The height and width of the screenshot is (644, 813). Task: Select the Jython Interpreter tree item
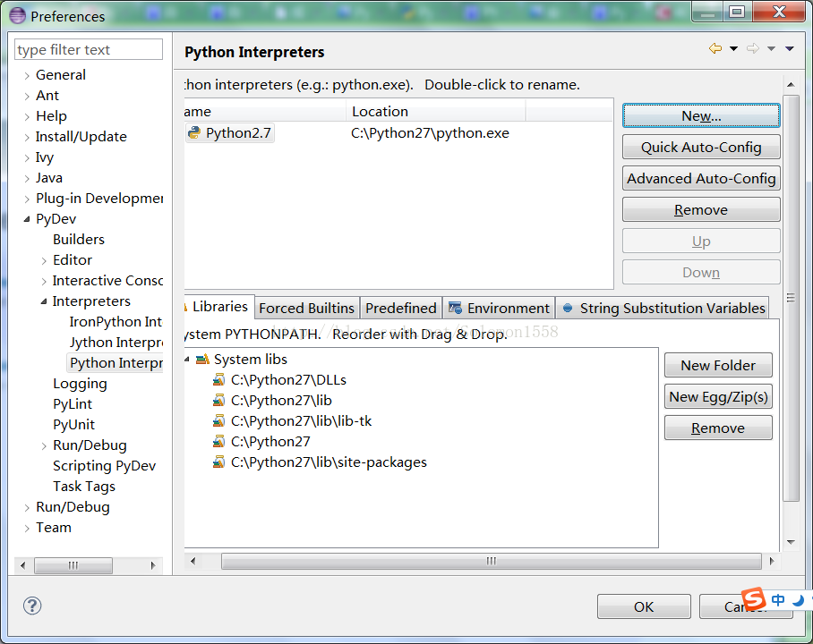coord(116,343)
